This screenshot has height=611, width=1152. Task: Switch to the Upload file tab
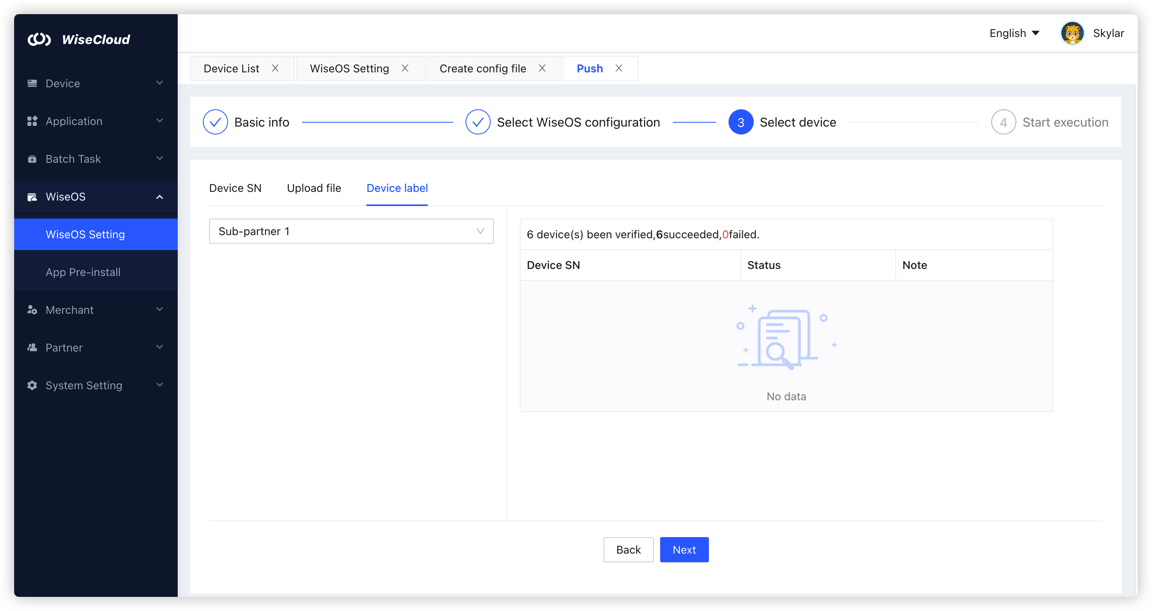tap(314, 188)
